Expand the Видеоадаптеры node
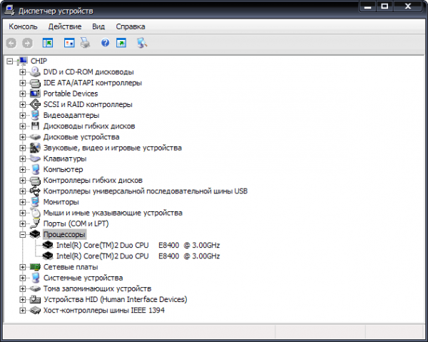The image size is (428, 342). coord(22,115)
